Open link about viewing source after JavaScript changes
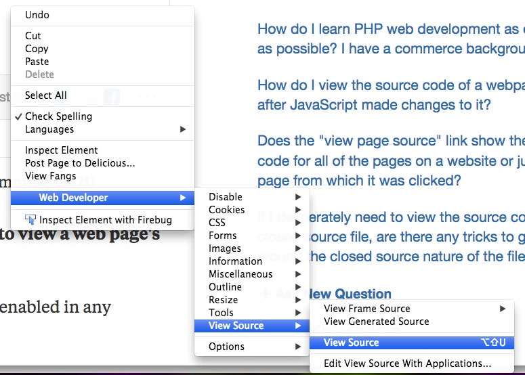 click(x=391, y=95)
